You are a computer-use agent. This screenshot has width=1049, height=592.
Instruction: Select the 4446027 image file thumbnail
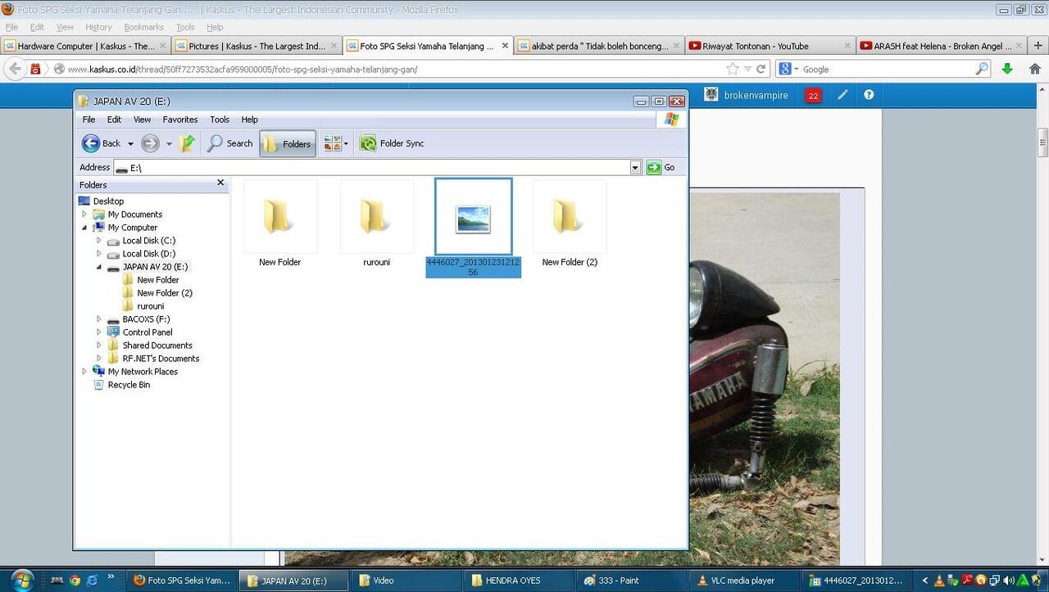click(474, 217)
